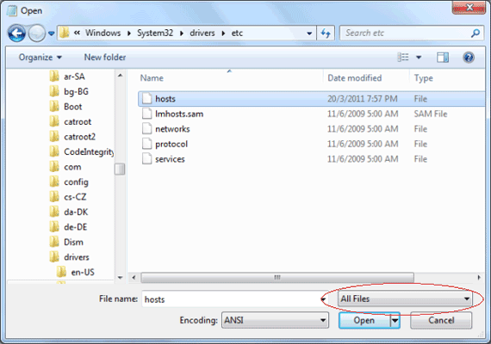Image resolution: width=491 pixels, height=344 pixels.
Task: Select the Boot folder in tree
Action: [73, 107]
